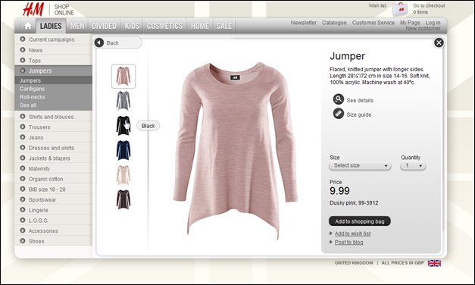Click the UK flag icon
The width and height of the screenshot is (475, 285).
pos(434,263)
